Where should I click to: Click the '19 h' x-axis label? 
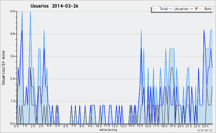point(172,126)
